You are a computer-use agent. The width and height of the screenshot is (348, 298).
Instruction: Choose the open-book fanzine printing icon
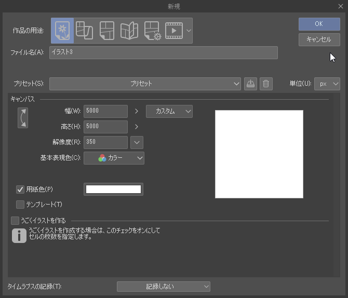click(129, 30)
